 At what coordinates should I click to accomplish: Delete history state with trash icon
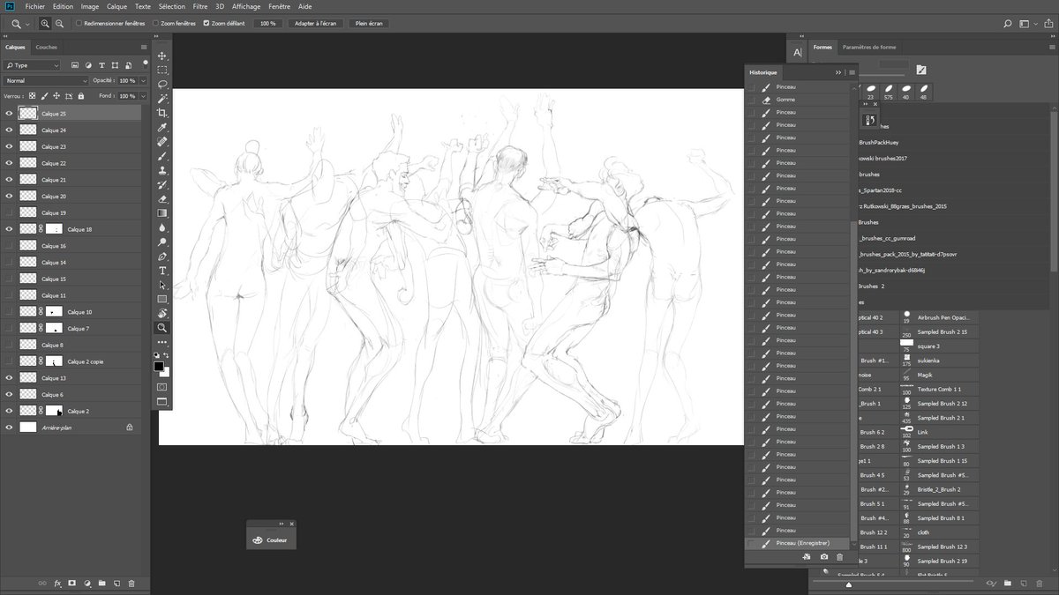[839, 557]
